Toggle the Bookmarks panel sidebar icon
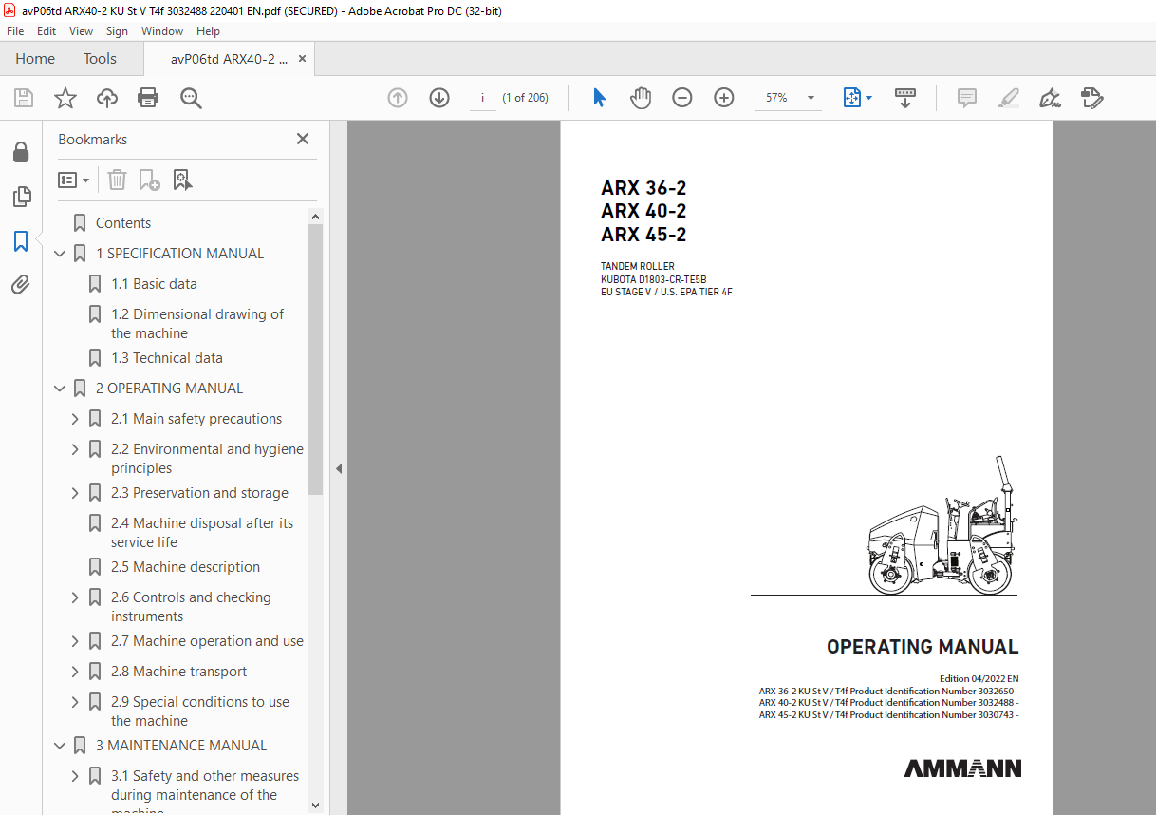 [x=21, y=240]
